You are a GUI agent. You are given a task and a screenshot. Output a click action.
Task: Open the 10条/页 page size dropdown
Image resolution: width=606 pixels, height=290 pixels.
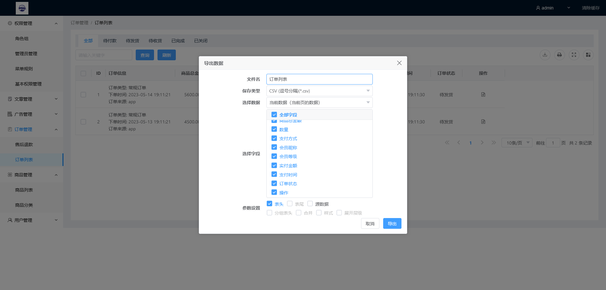(x=517, y=143)
